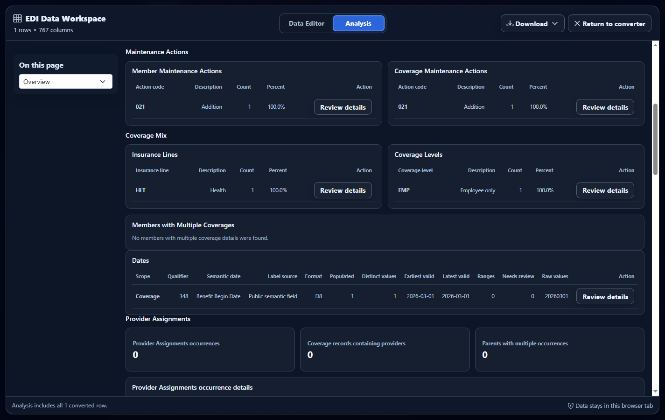Click 'No members with multiple coverage details' message

[x=200, y=238]
